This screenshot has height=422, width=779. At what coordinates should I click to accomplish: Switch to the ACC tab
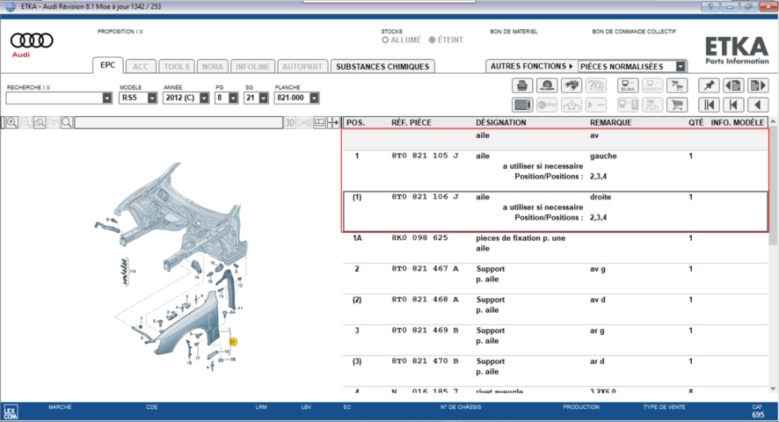click(141, 67)
